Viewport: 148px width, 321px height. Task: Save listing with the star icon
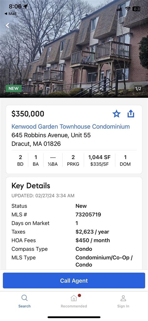(x=116, y=114)
